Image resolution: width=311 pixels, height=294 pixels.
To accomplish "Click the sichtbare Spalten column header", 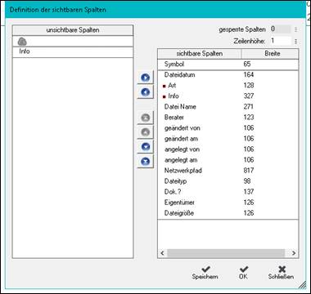I will (x=200, y=54).
